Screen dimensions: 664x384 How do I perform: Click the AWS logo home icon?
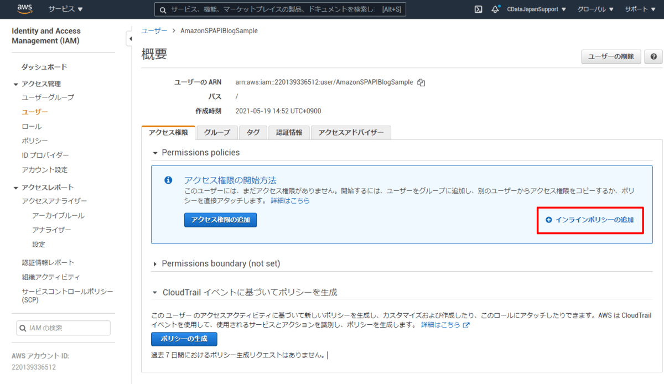[x=25, y=9]
